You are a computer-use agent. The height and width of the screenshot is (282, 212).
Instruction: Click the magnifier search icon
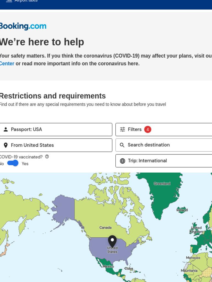pyautogui.click(x=122, y=145)
